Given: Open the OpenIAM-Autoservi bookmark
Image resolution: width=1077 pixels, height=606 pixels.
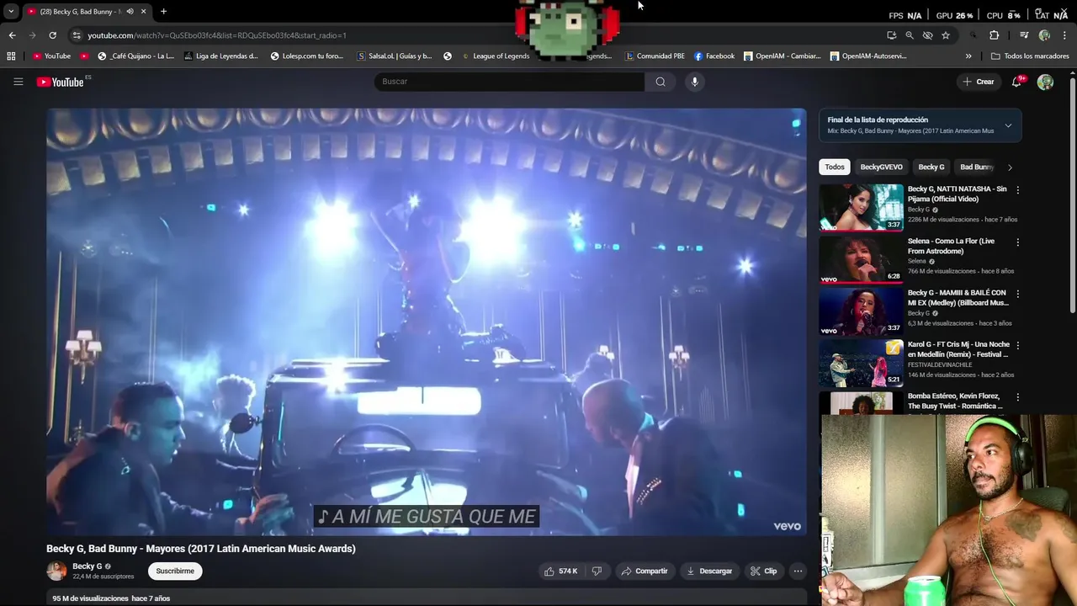Looking at the screenshot, I should coord(868,56).
